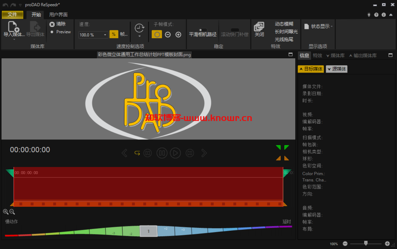Toggle Smooth Camera Path (平滑相机路径) switch
The width and height of the screenshot is (397, 249).
[203, 30]
